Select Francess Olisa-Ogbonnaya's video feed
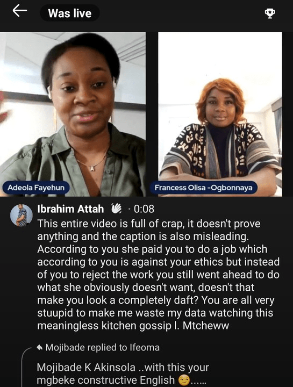Screen dimensions: 293x387 click(x=220, y=114)
